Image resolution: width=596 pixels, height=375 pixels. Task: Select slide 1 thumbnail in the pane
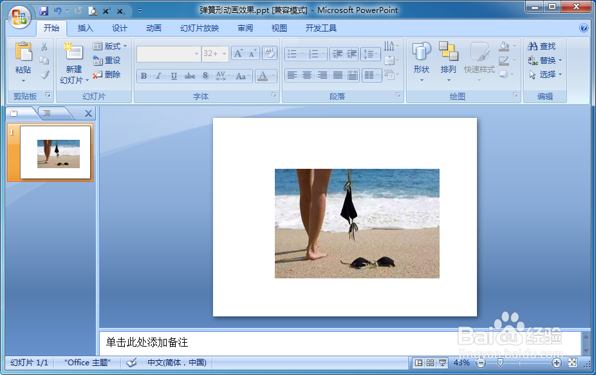pos(55,152)
